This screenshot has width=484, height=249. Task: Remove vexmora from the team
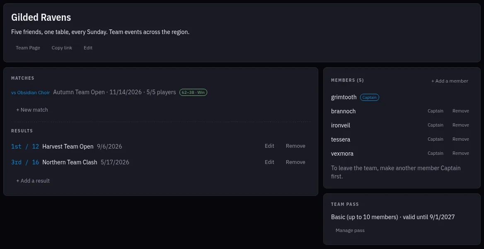[x=461, y=154]
